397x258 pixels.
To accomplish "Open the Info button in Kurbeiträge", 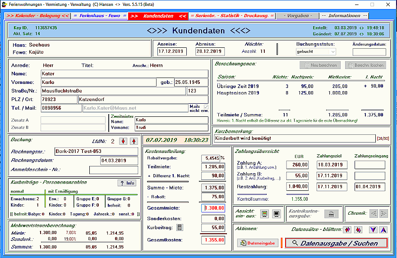I will click(x=127, y=183).
